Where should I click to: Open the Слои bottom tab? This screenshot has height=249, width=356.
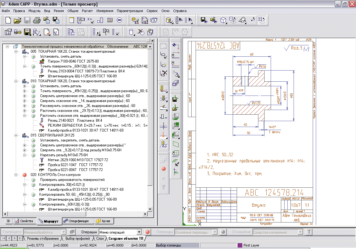100,239
